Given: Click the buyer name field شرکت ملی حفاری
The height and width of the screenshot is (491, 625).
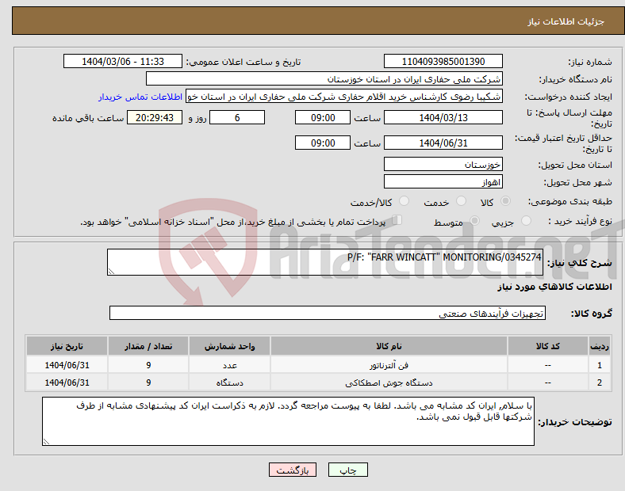Looking at the screenshot, I should [x=324, y=78].
